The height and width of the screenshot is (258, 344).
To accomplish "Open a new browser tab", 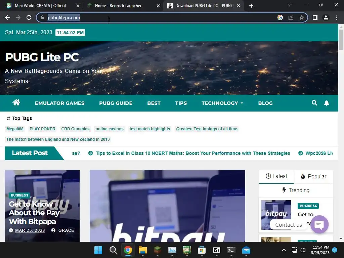I will (x=251, y=6).
